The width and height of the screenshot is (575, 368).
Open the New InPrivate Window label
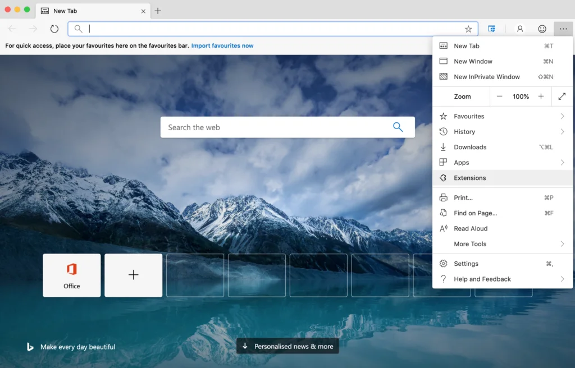487,77
